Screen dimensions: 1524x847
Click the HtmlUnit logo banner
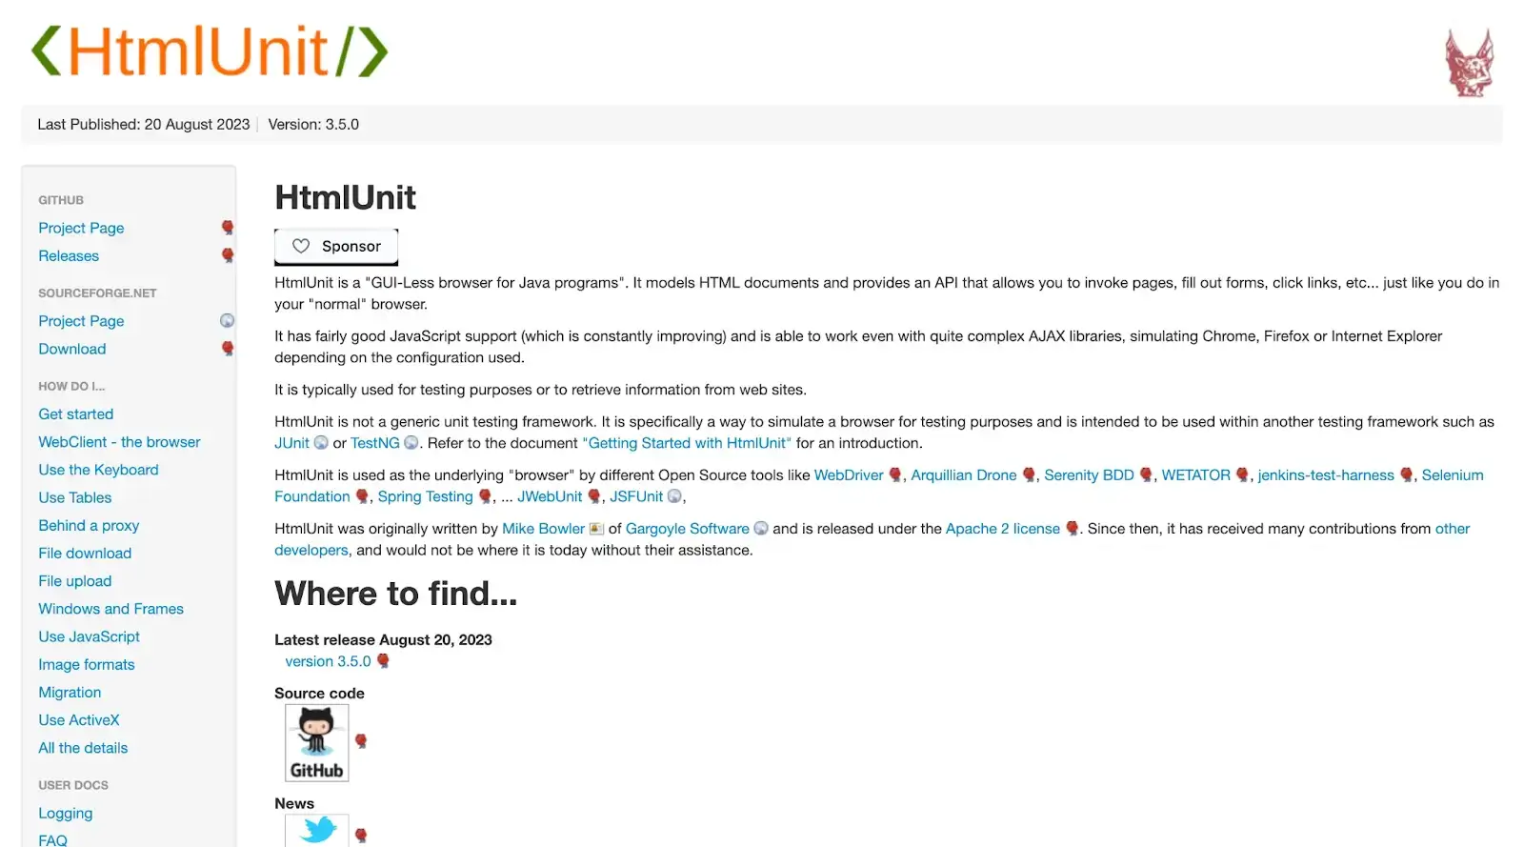(210, 51)
